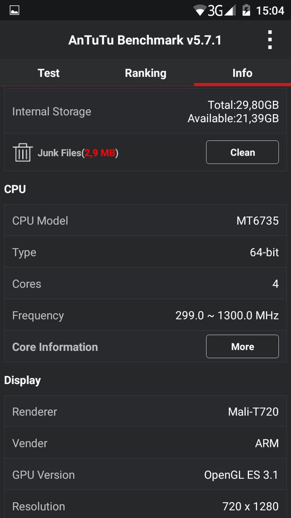Tap the picture notification icon in status bar
The width and height of the screenshot is (291, 518).
14,11
